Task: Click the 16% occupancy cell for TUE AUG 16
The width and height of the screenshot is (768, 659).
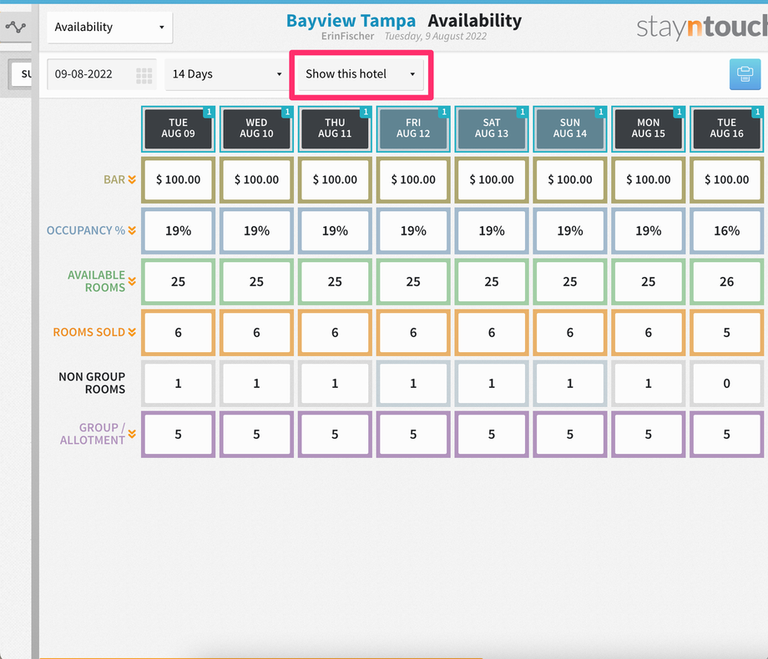Action: 727,230
